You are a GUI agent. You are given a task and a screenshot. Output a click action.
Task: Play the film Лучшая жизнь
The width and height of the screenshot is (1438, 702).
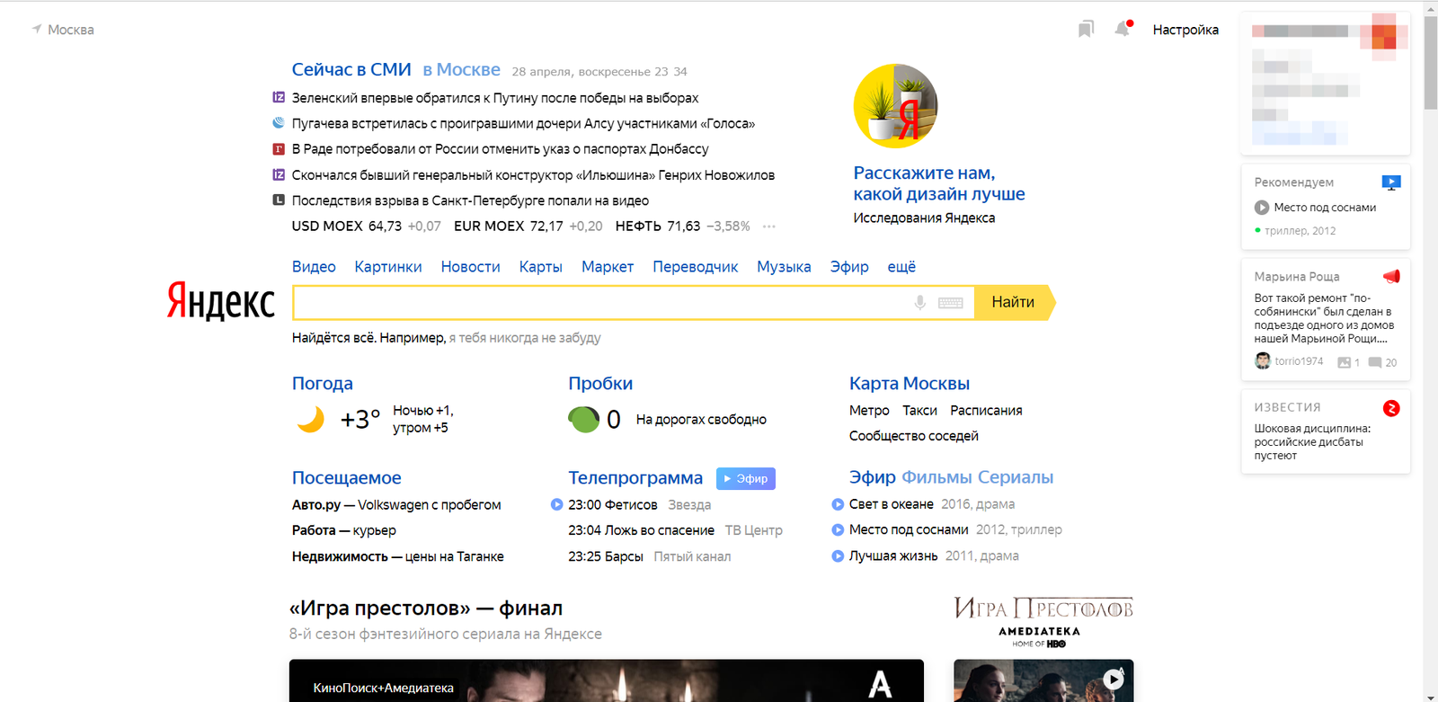pyautogui.click(x=838, y=555)
